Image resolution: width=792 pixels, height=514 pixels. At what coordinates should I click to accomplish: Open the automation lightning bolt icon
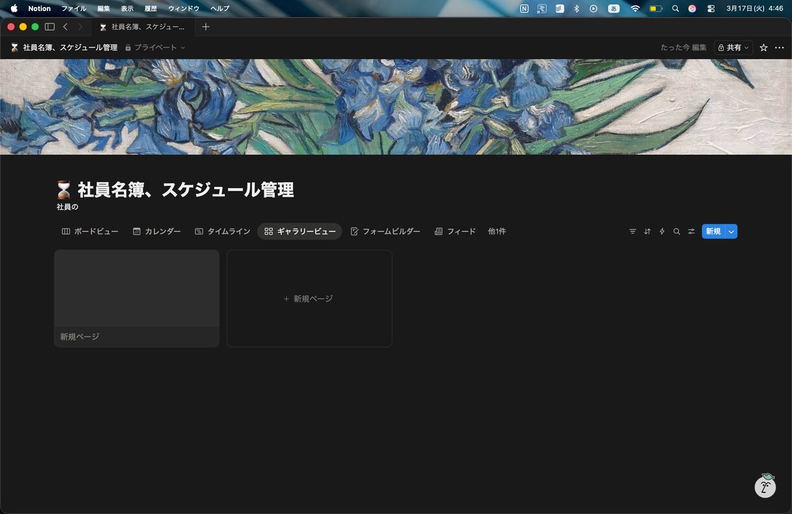click(x=662, y=232)
